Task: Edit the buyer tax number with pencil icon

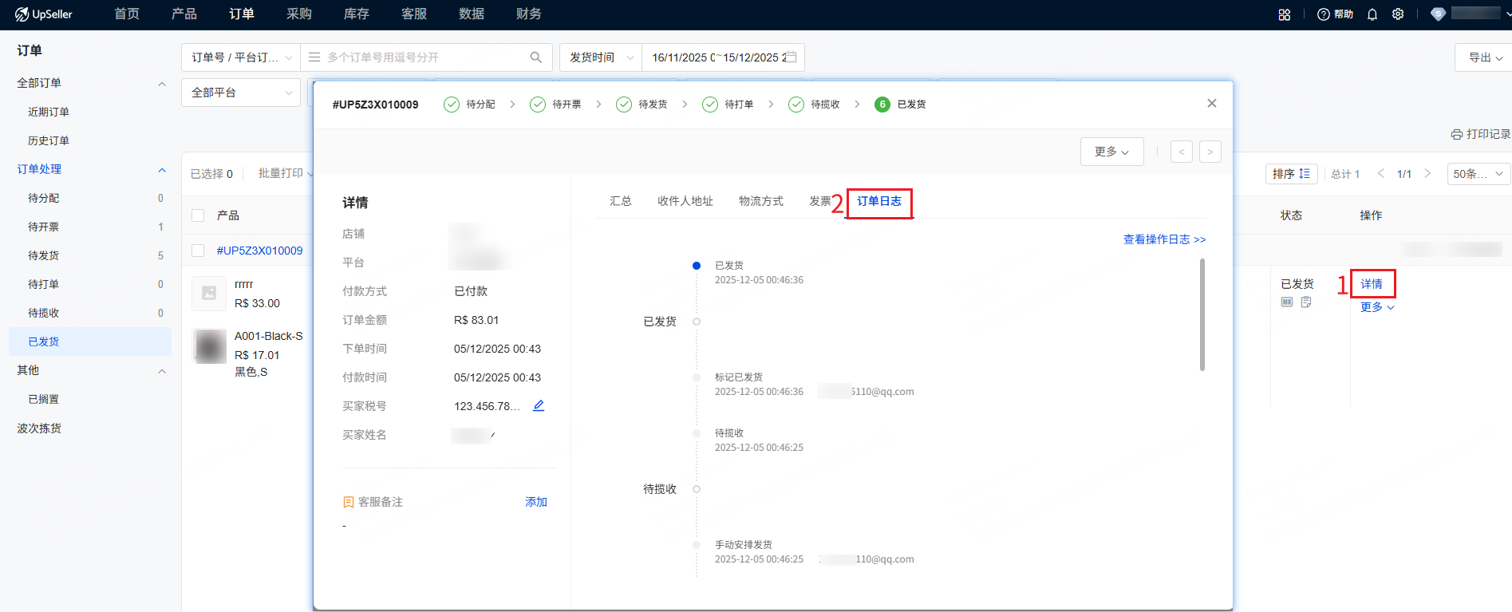Action: tap(539, 406)
